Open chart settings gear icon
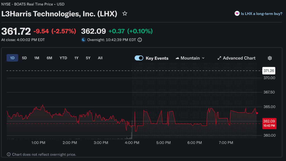This screenshot has height=161, width=286. coord(270,58)
